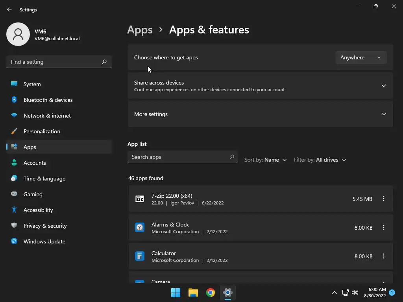Click the Apps breadcrumb link
This screenshot has height=302, width=403.
pyautogui.click(x=140, y=30)
